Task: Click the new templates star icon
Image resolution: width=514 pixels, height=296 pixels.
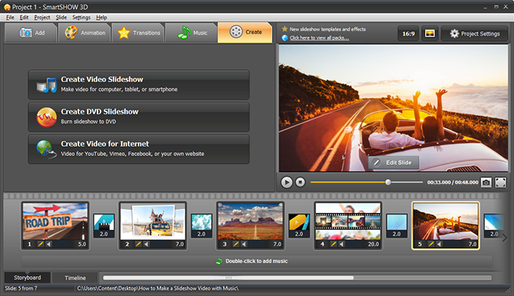Action: pos(285,29)
